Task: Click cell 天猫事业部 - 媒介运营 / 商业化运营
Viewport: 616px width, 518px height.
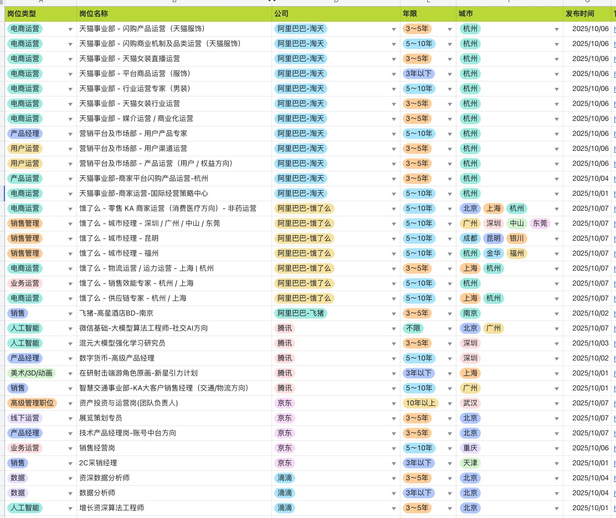Action: (x=174, y=118)
